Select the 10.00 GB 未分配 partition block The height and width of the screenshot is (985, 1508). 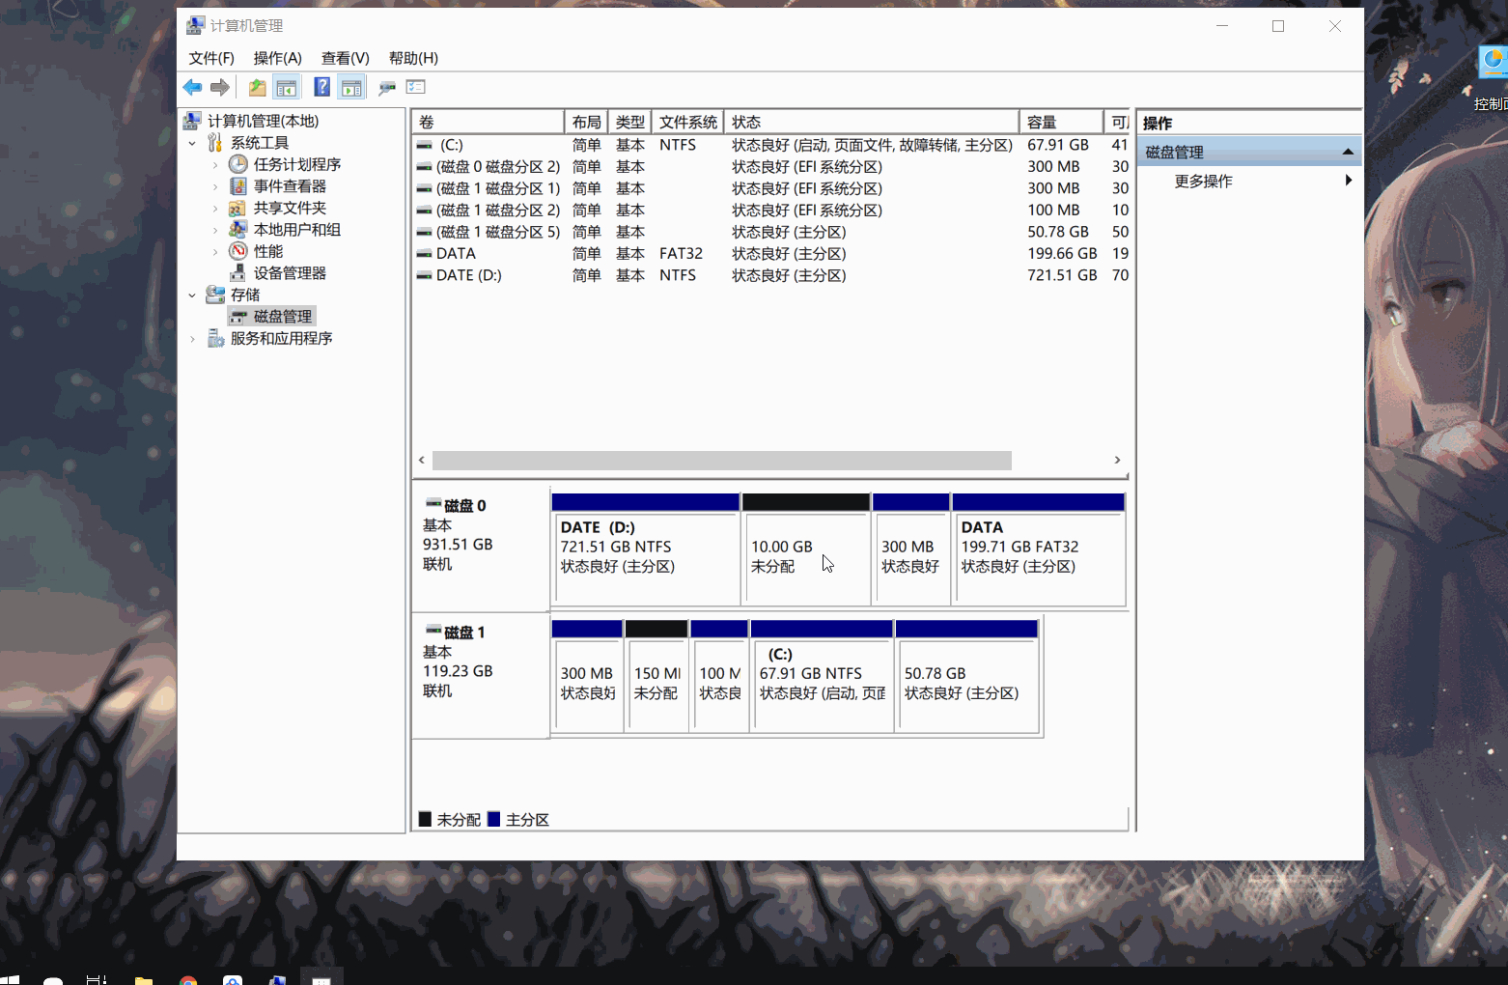click(x=805, y=556)
